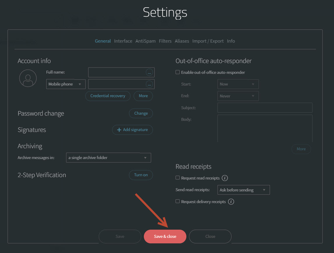Screen dimensions: 334x253
Task: Check the Request read receipts box
Action: pos(178,178)
